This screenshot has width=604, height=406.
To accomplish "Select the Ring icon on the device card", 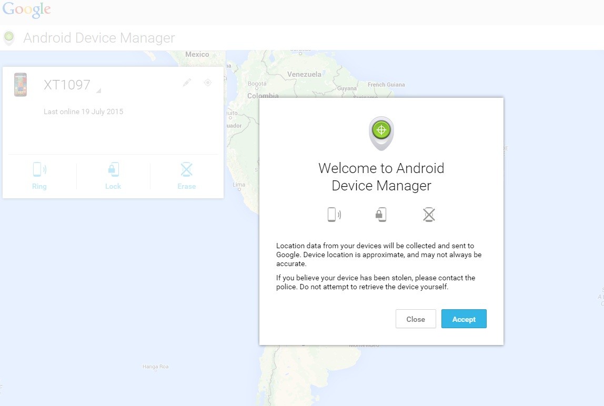I will pos(39,169).
